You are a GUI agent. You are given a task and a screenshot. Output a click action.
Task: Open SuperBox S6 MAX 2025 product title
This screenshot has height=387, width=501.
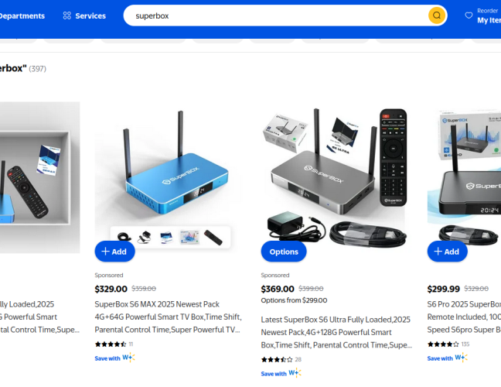168,317
